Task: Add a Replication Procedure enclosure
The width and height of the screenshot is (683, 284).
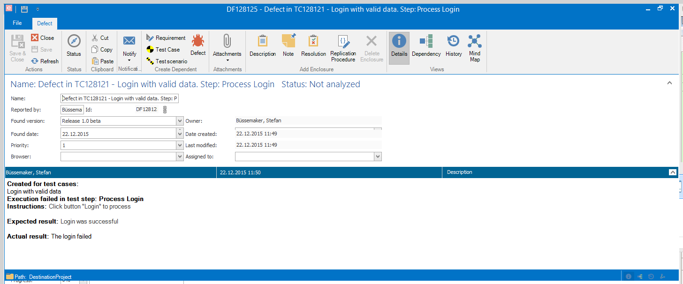Action: point(343,48)
